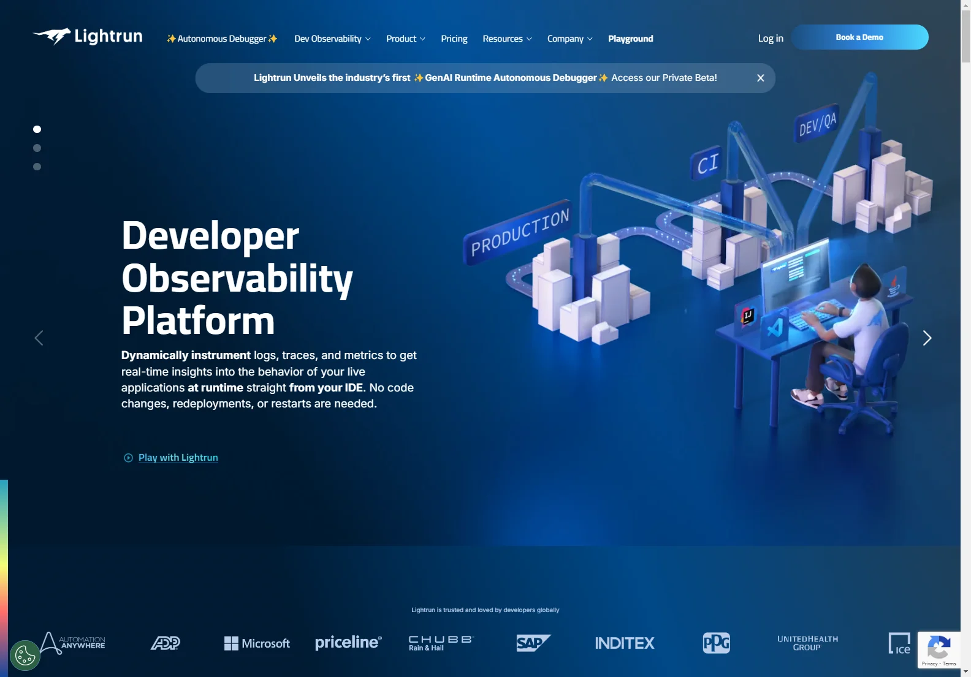The width and height of the screenshot is (971, 677).
Task: Go to the next hero slide arrow
Action: [927, 338]
